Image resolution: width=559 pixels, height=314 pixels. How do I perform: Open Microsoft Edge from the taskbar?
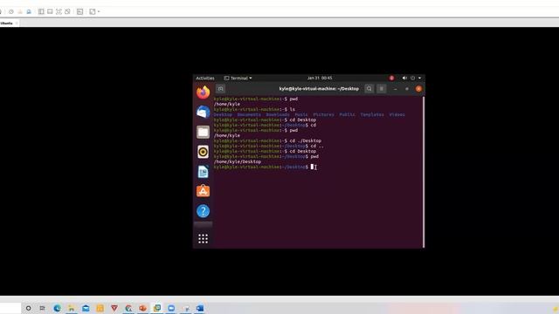tap(57, 308)
